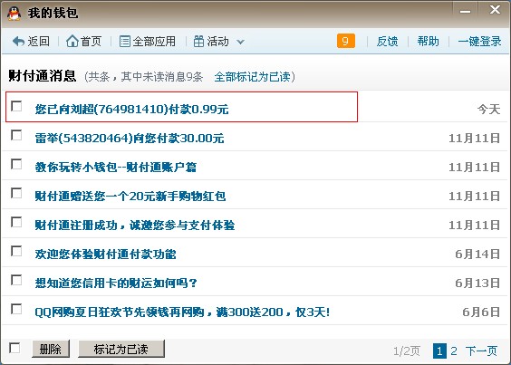Check the box for QQ网购夏日狂欢节 message

click(x=16, y=309)
